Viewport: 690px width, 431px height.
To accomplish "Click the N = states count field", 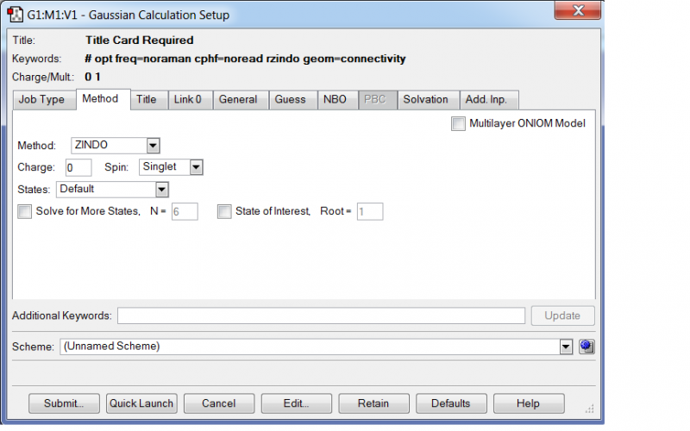I will (x=185, y=211).
